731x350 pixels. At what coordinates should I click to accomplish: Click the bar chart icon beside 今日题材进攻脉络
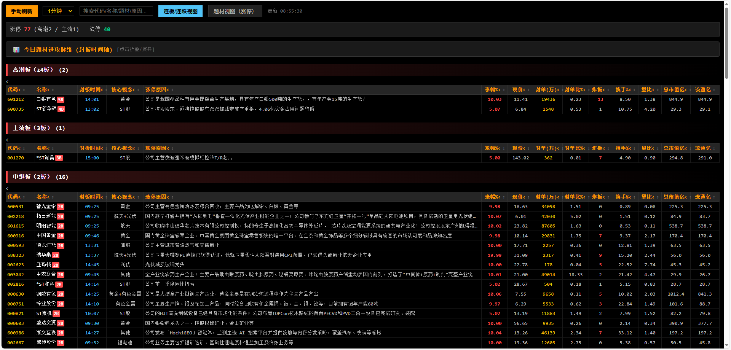(16, 49)
